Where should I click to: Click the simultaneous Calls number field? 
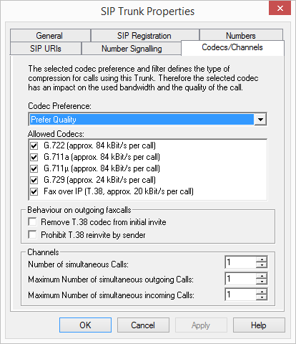pyautogui.click(x=241, y=262)
